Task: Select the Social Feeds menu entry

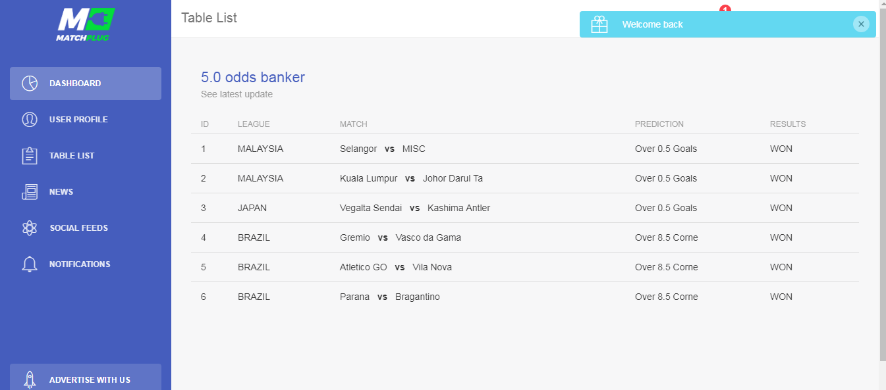Action: click(86, 228)
